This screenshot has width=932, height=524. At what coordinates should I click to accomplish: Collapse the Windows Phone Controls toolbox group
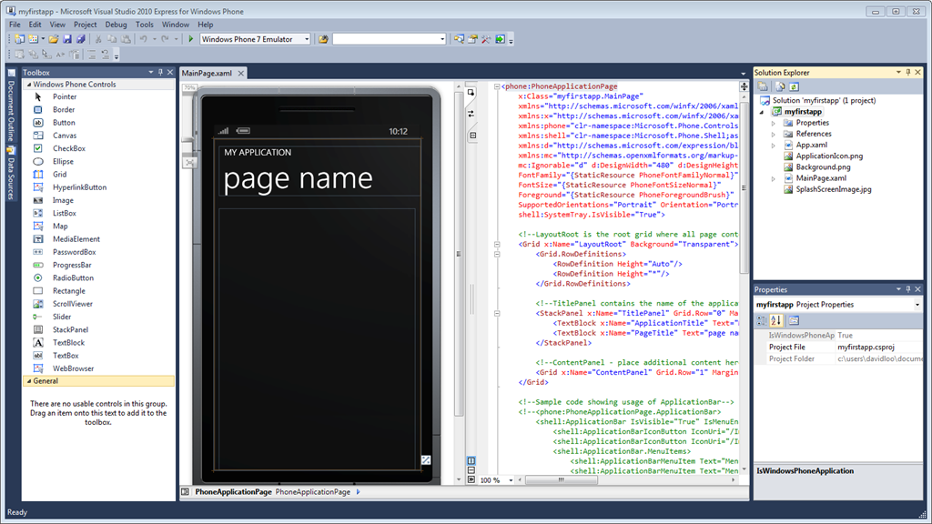tap(27, 85)
